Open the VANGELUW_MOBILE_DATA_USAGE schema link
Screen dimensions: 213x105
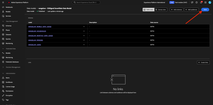point(40,27)
